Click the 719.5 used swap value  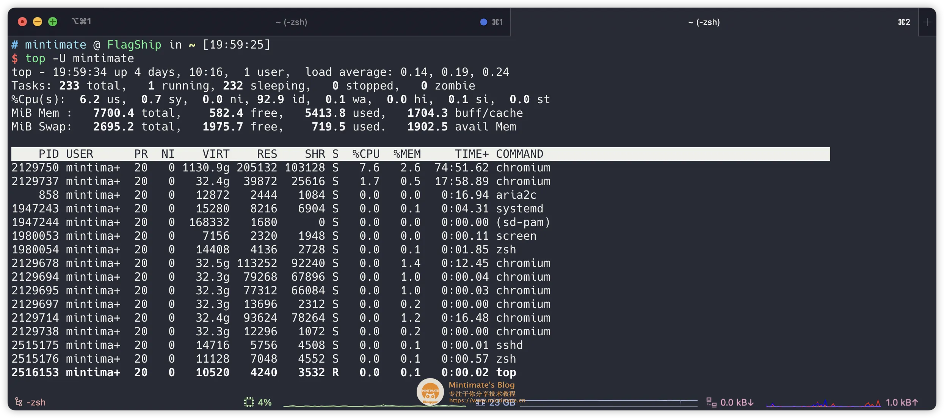(x=328, y=127)
